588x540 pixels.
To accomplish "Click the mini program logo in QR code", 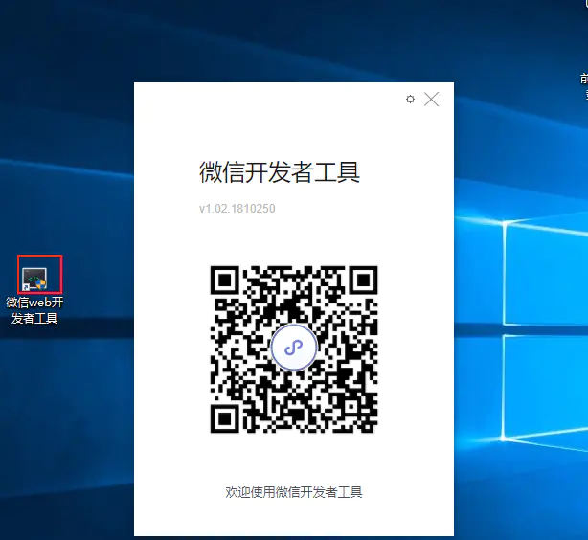I will [x=294, y=348].
